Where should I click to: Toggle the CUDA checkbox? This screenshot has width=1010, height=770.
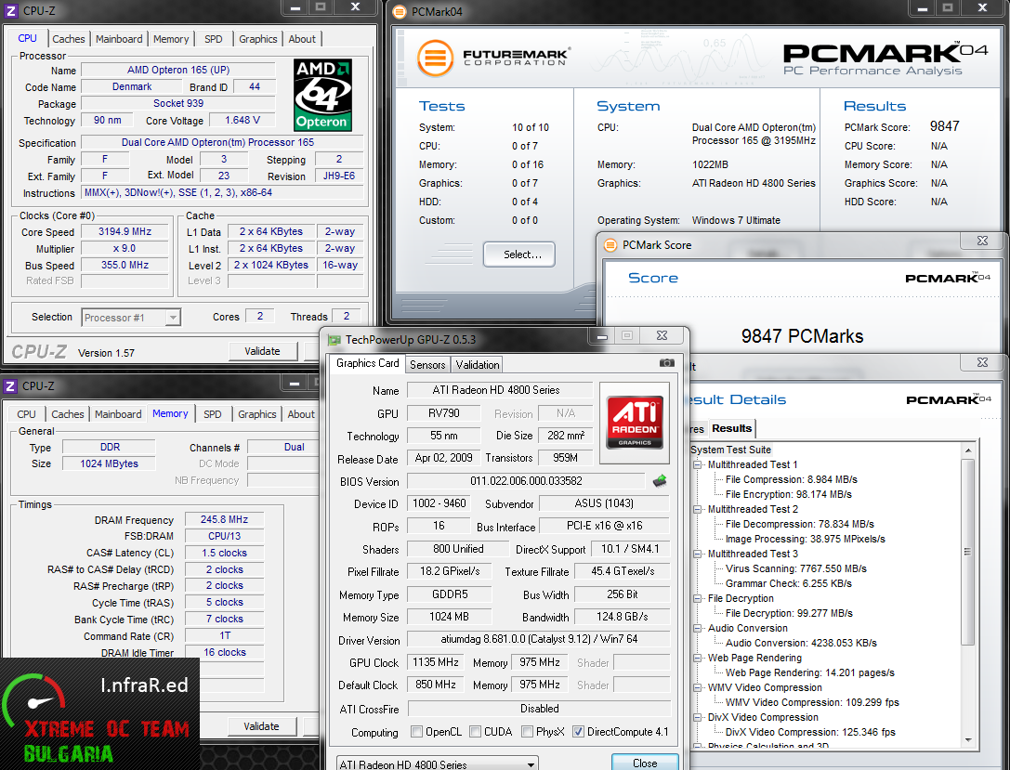point(476,732)
